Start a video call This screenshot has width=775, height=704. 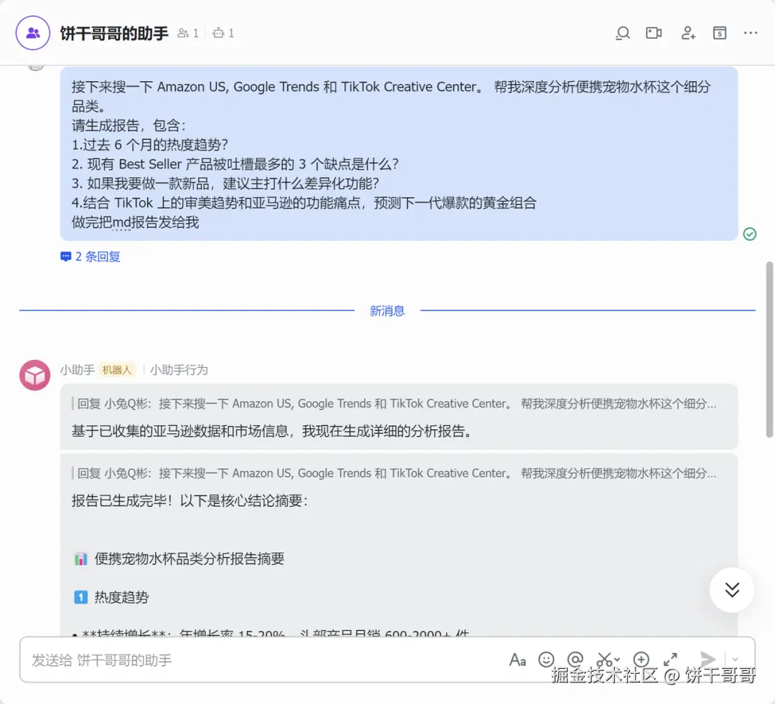click(x=654, y=33)
